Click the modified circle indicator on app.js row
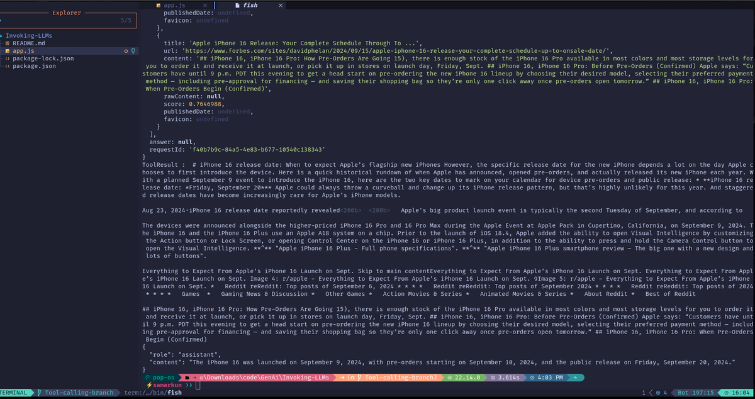 (126, 51)
